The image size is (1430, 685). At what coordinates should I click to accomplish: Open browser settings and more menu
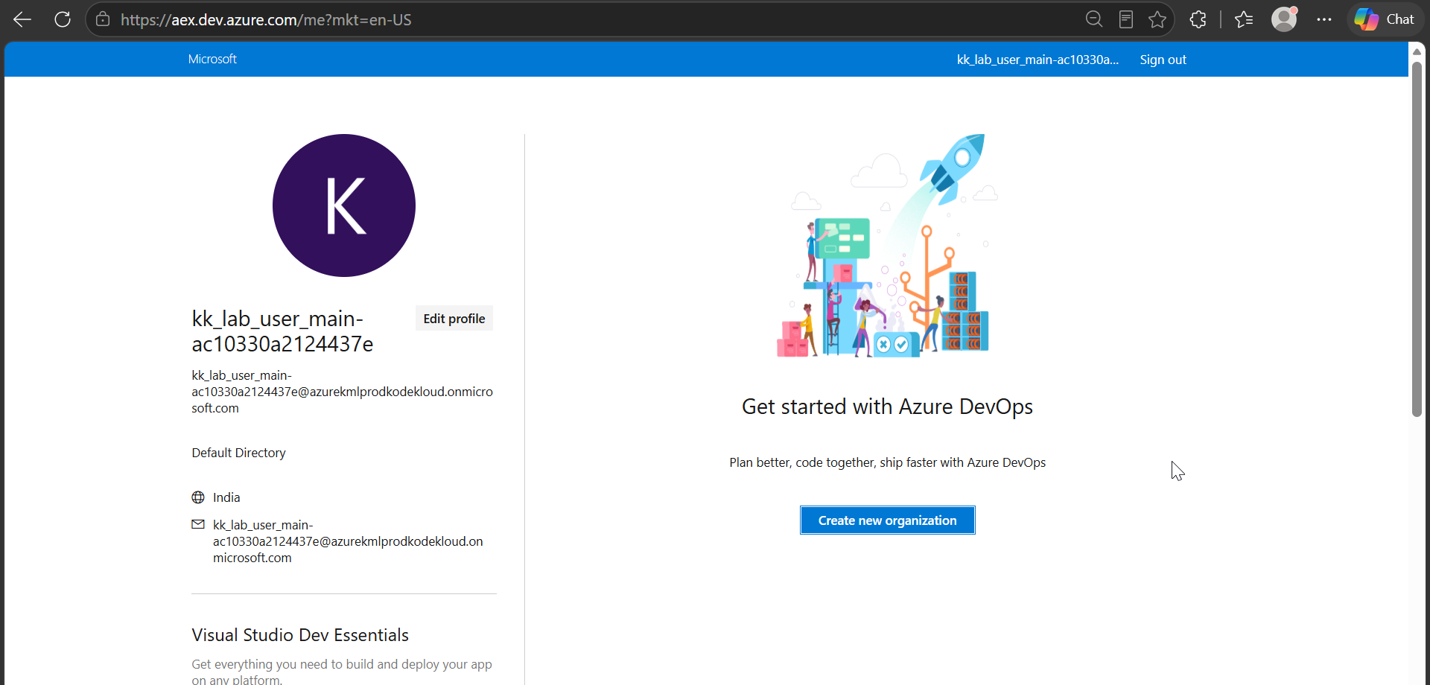tap(1324, 19)
